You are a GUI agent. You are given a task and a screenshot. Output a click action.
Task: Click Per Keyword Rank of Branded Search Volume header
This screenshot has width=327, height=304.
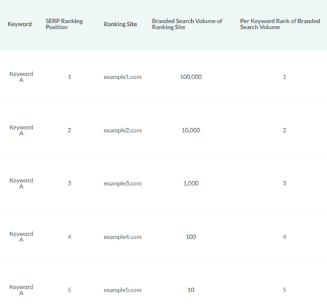pos(280,24)
